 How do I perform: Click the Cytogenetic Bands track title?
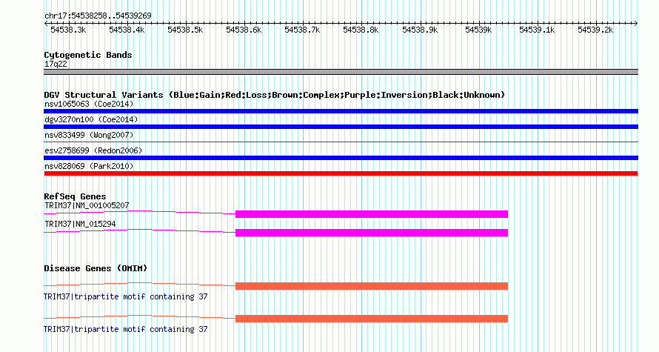tap(88, 55)
